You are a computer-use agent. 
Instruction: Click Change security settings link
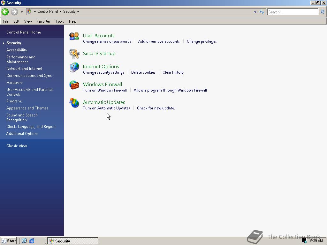click(x=103, y=72)
